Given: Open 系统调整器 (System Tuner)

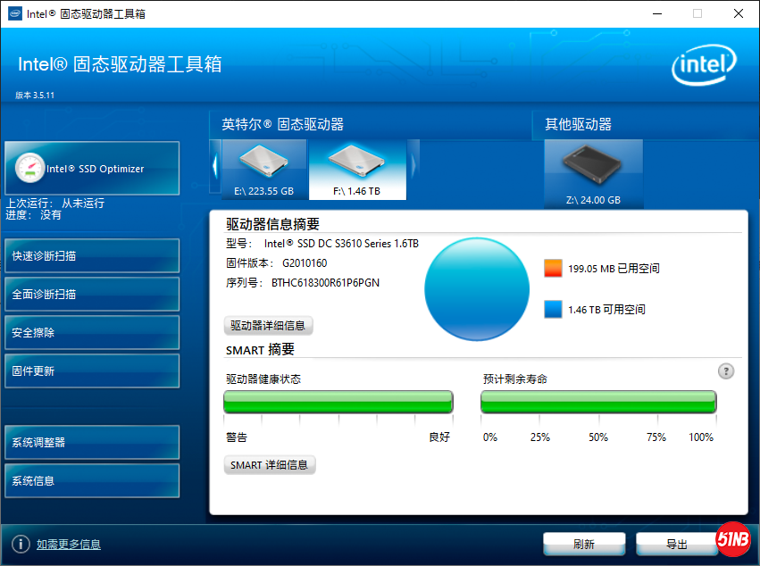Looking at the screenshot, I should (92, 442).
